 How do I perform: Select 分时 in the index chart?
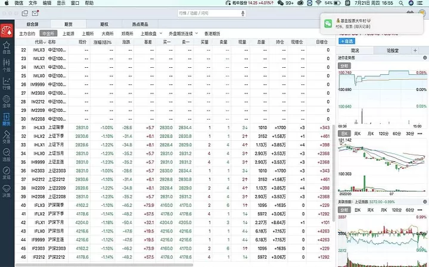click(x=344, y=210)
